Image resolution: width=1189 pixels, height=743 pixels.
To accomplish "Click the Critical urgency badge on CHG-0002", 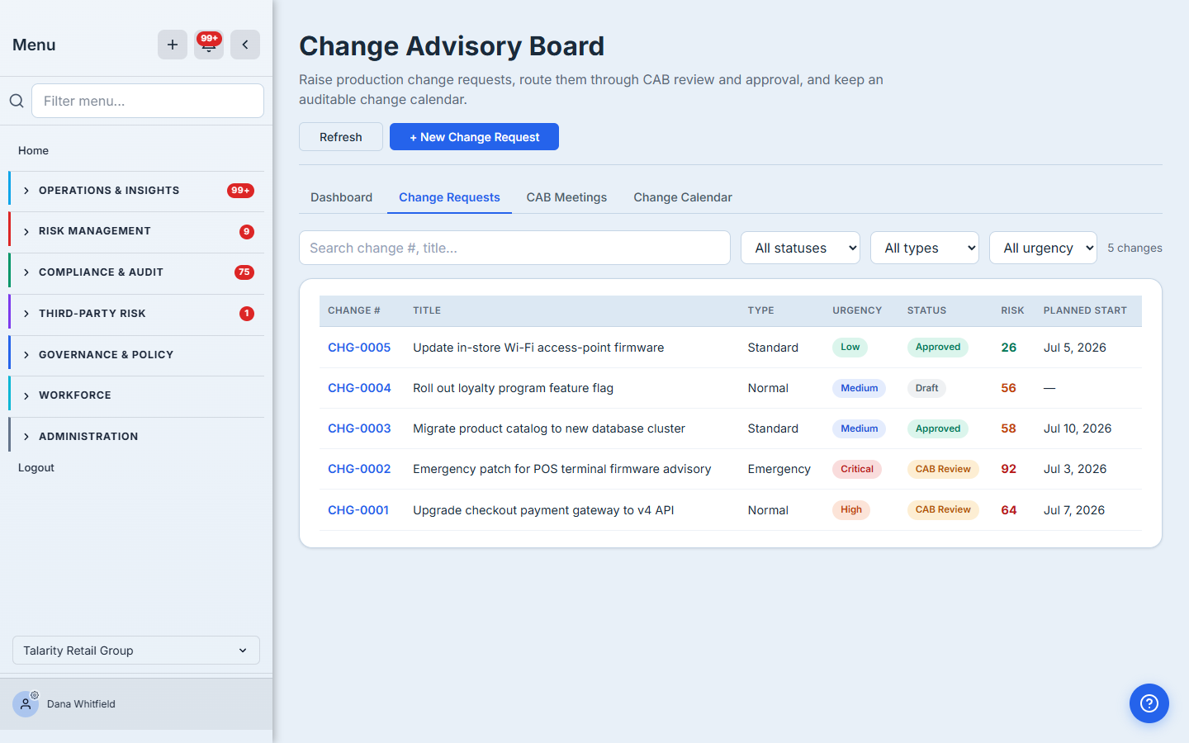I will [x=857, y=469].
